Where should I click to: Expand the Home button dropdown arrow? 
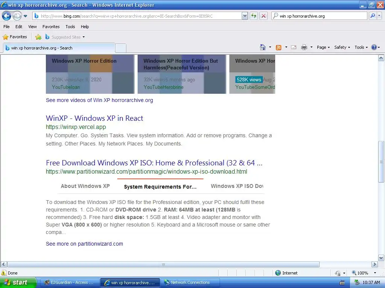tap(270, 47)
